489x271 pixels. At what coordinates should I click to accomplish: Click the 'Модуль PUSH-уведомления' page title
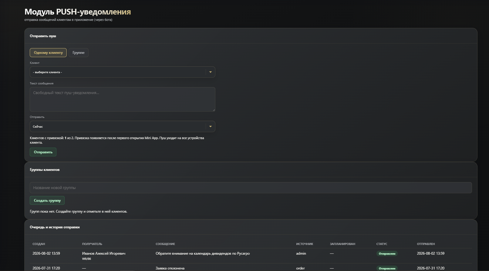coord(78,12)
